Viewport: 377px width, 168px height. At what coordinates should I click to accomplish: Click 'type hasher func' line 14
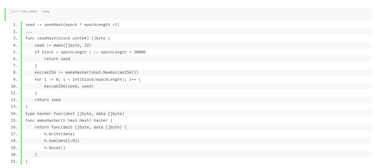coord(75,114)
